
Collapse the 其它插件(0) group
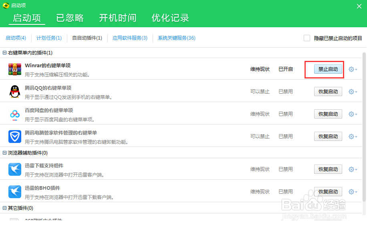pos(4,208)
